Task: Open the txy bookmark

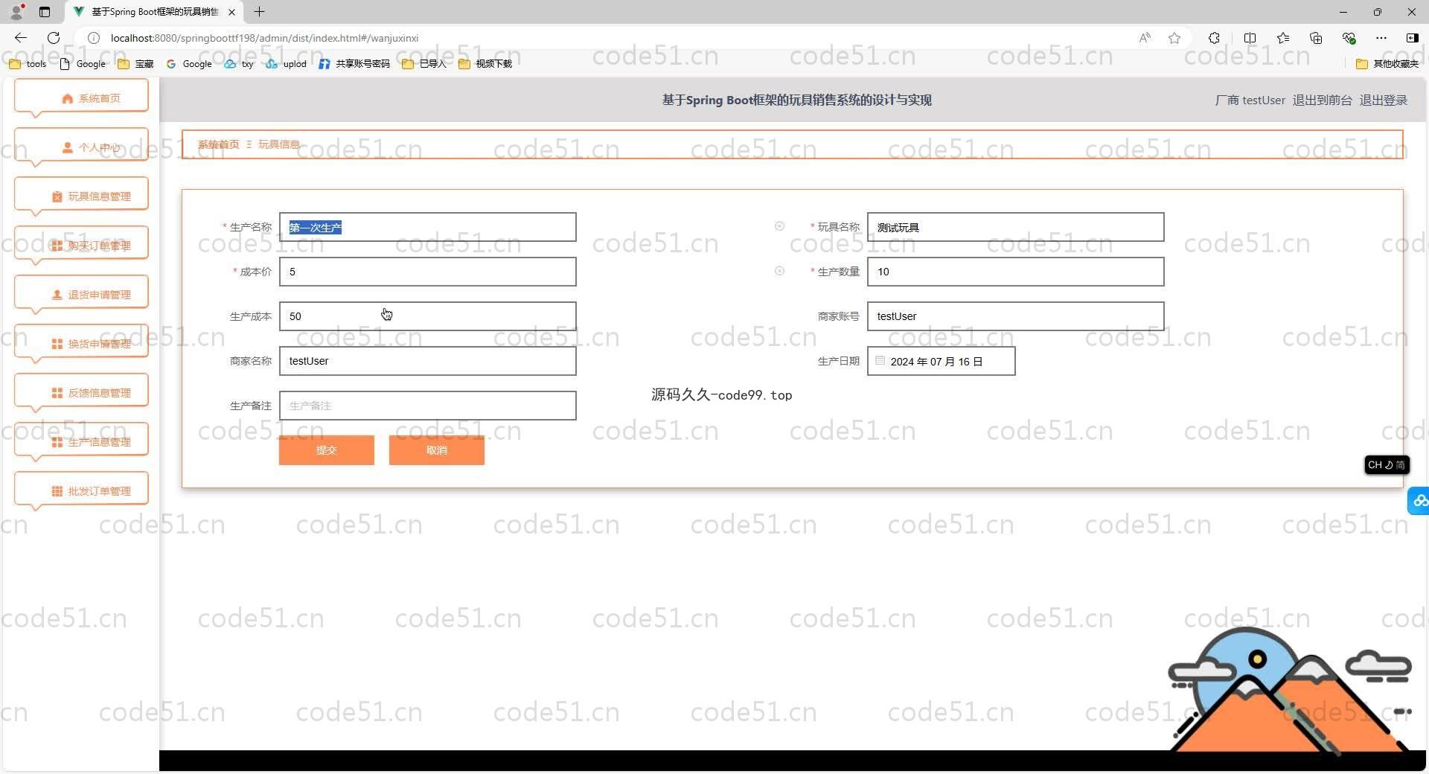Action: tap(239, 64)
